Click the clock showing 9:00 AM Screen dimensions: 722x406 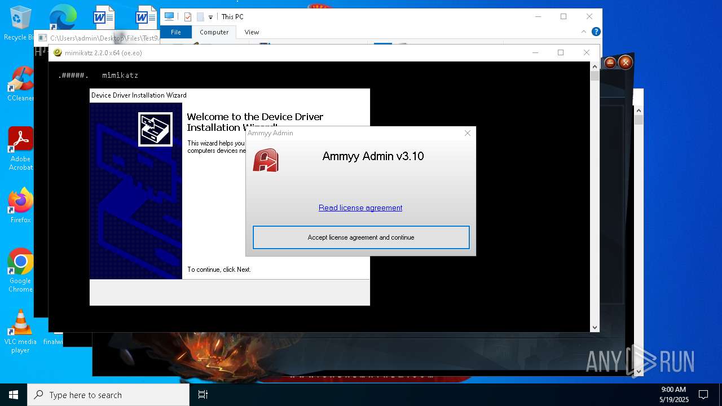[x=673, y=390]
